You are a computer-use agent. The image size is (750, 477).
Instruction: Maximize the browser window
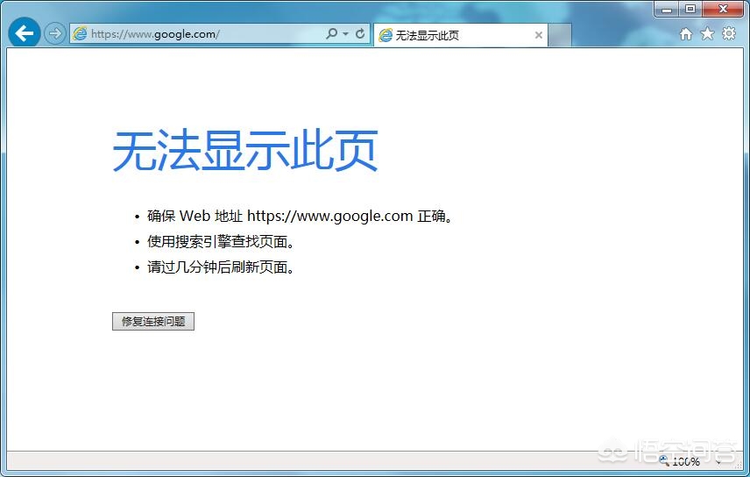(x=690, y=9)
